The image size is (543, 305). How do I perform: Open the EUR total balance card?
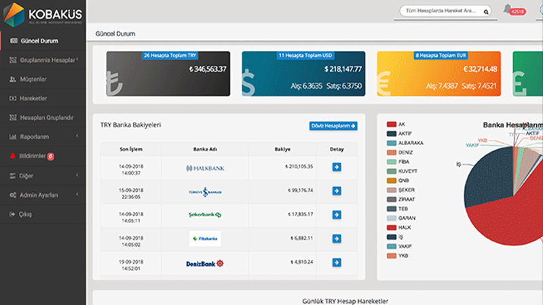pyautogui.click(x=438, y=74)
